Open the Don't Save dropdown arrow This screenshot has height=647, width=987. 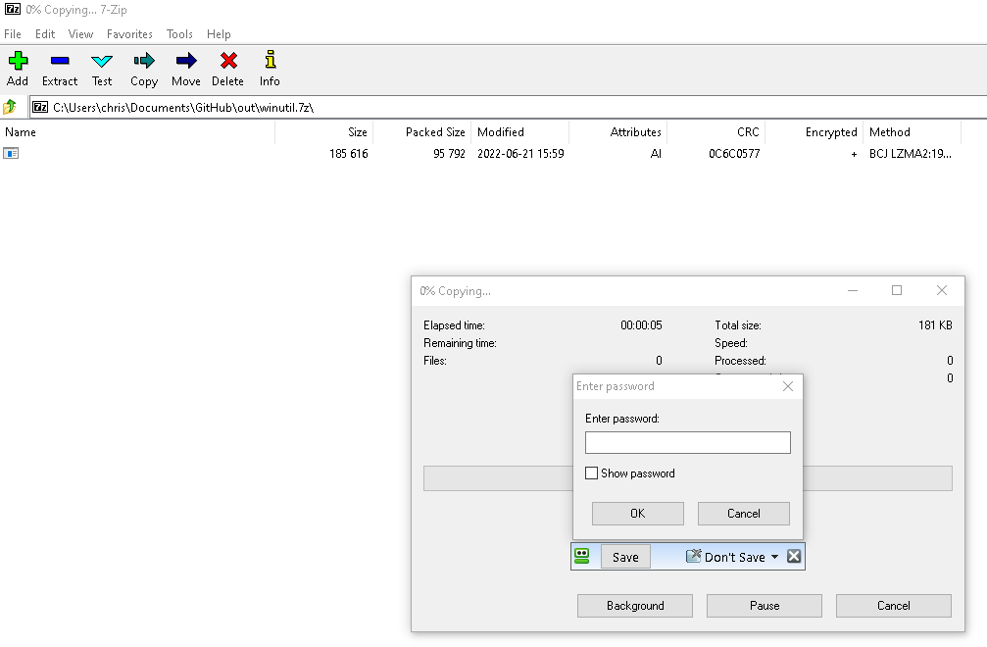[x=775, y=557]
